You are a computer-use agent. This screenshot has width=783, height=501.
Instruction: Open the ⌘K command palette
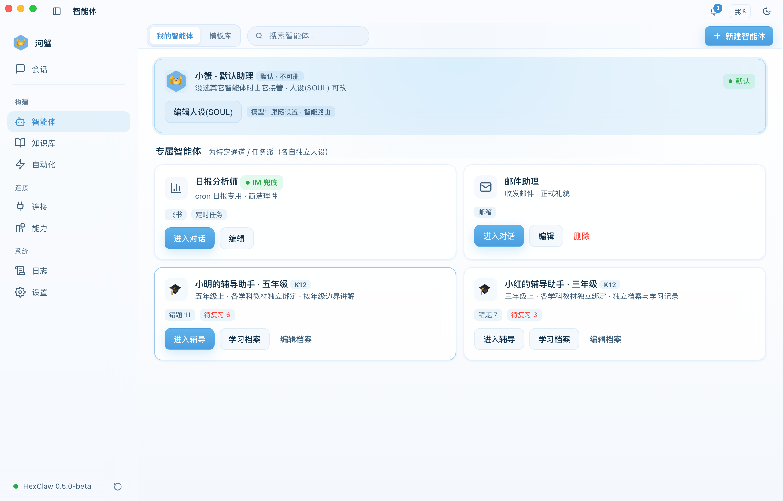tap(740, 11)
